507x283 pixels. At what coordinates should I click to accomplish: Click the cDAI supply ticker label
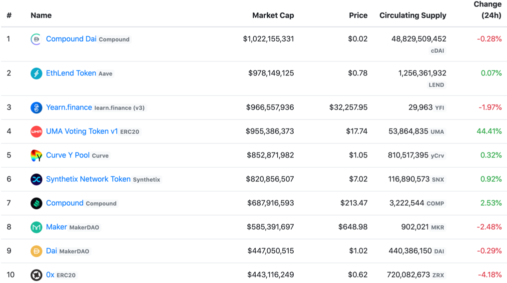tap(437, 51)
